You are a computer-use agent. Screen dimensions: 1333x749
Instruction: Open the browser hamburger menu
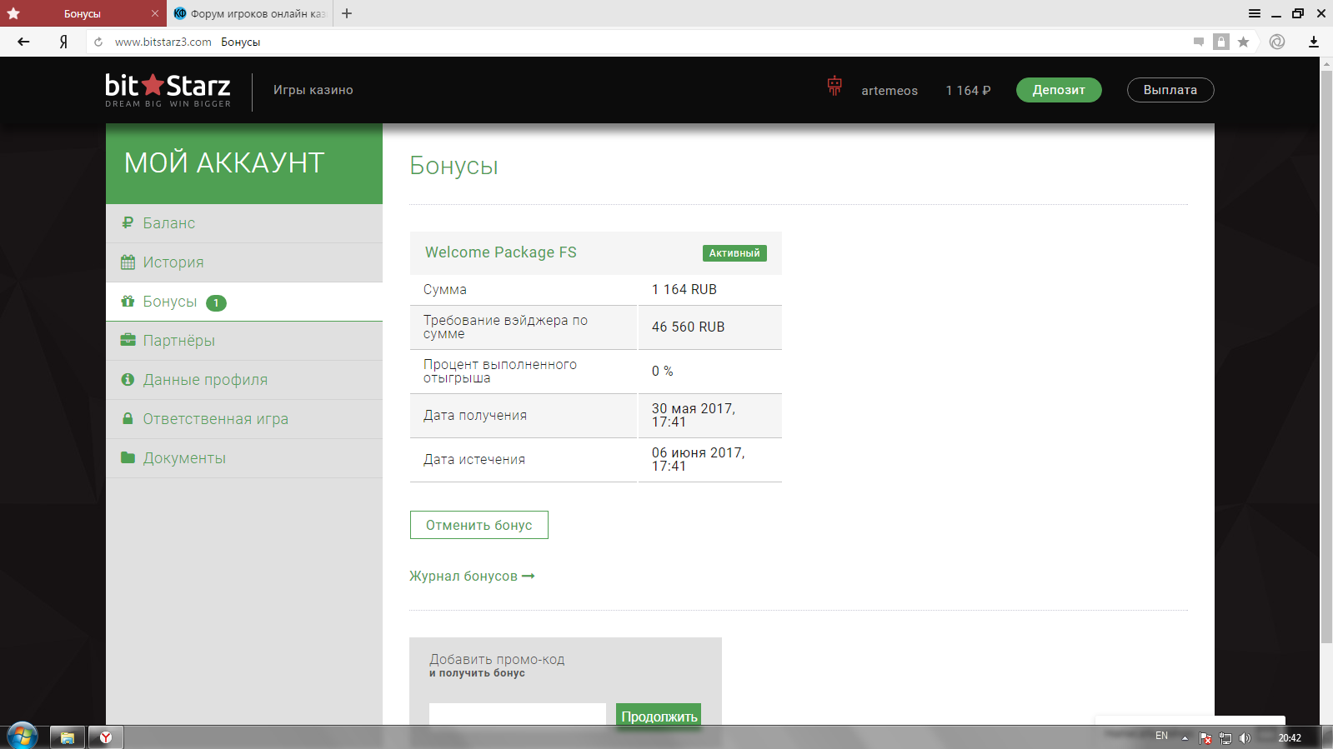(x=1254, y=13)
